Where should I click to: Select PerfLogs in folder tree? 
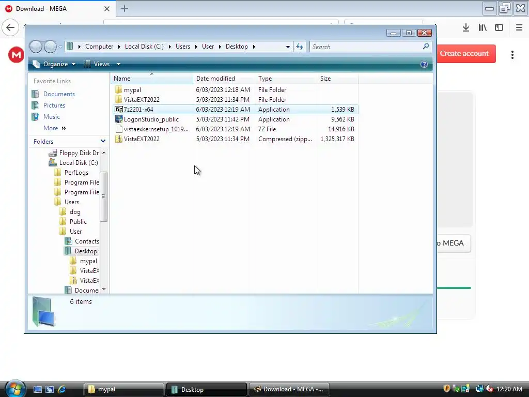pyautogui.click(x=76, y=173)
